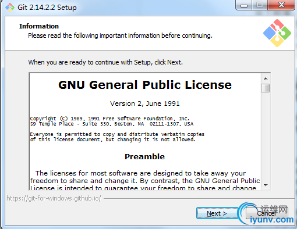The width and height of the screenshot is (297, 229).
Task: Click the maximize button in title bar
Action: [x=260, y=5]
